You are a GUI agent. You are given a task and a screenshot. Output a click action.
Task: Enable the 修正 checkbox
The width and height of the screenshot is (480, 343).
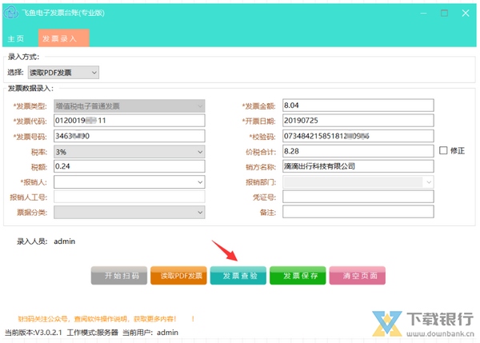tap(443, 150)
